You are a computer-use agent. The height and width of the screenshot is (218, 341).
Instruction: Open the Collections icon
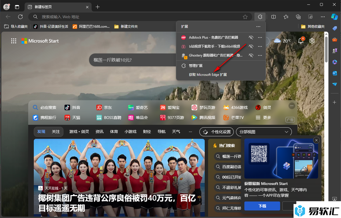(x=298, y=17)
